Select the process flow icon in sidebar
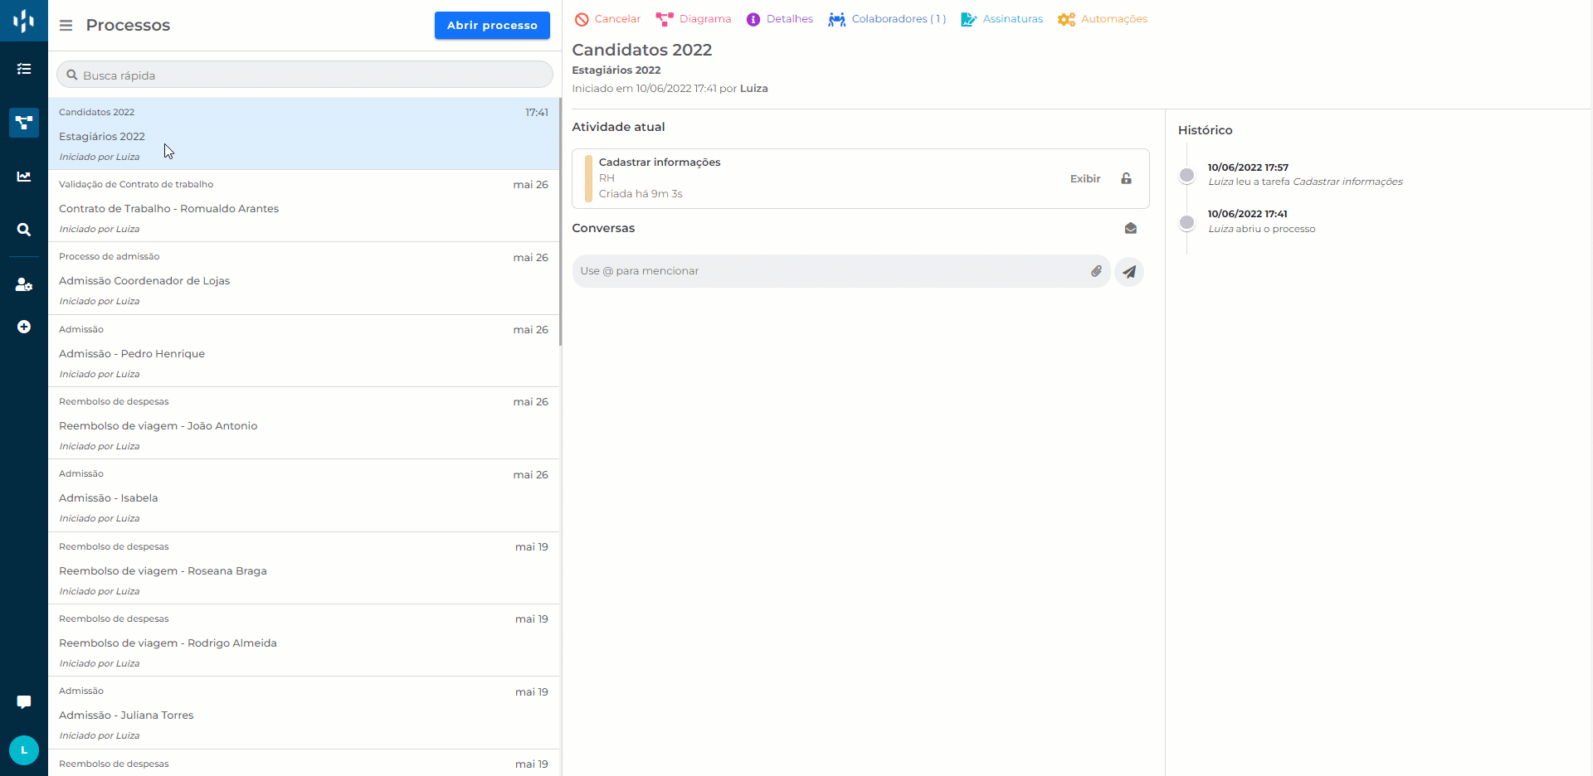This screenshot has width=1593, height=776. tap(24, 123)
